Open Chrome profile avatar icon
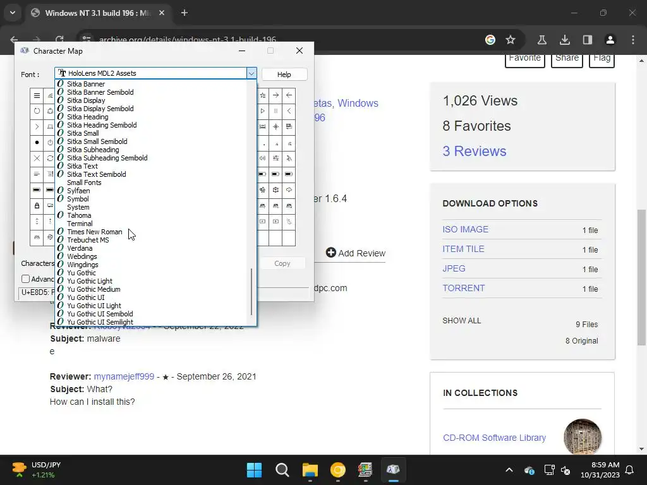The width and height of the screenshot is (647, 485). [x=610, y=40]
